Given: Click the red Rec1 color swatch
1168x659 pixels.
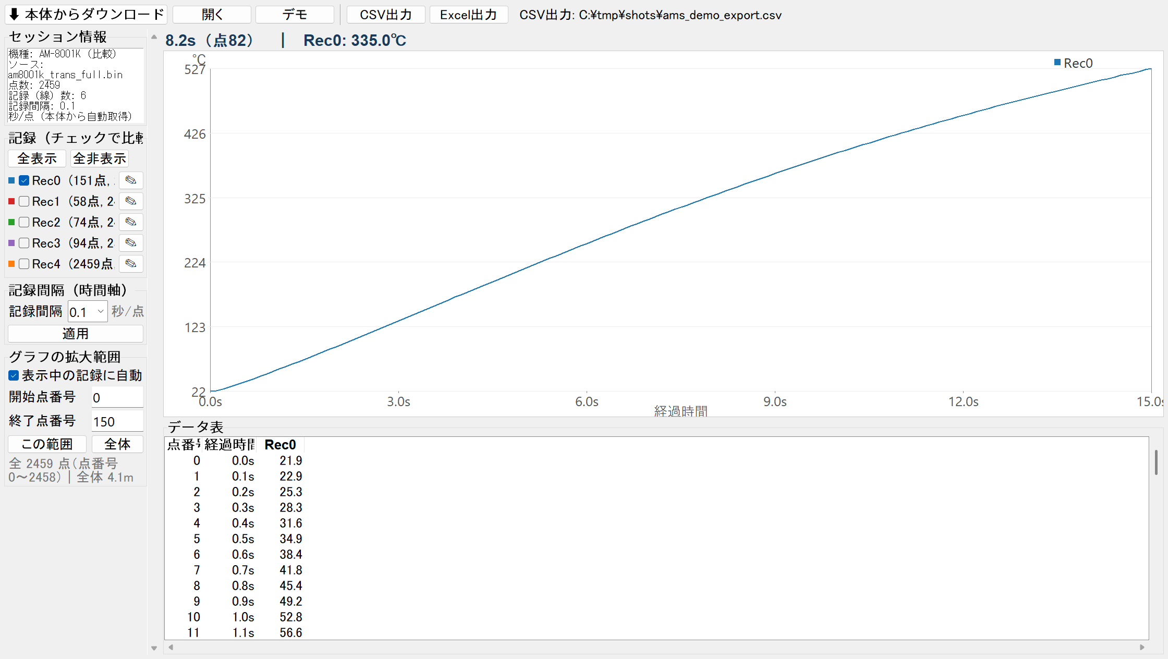Looking at the screenshot, I should pos(11,201).
